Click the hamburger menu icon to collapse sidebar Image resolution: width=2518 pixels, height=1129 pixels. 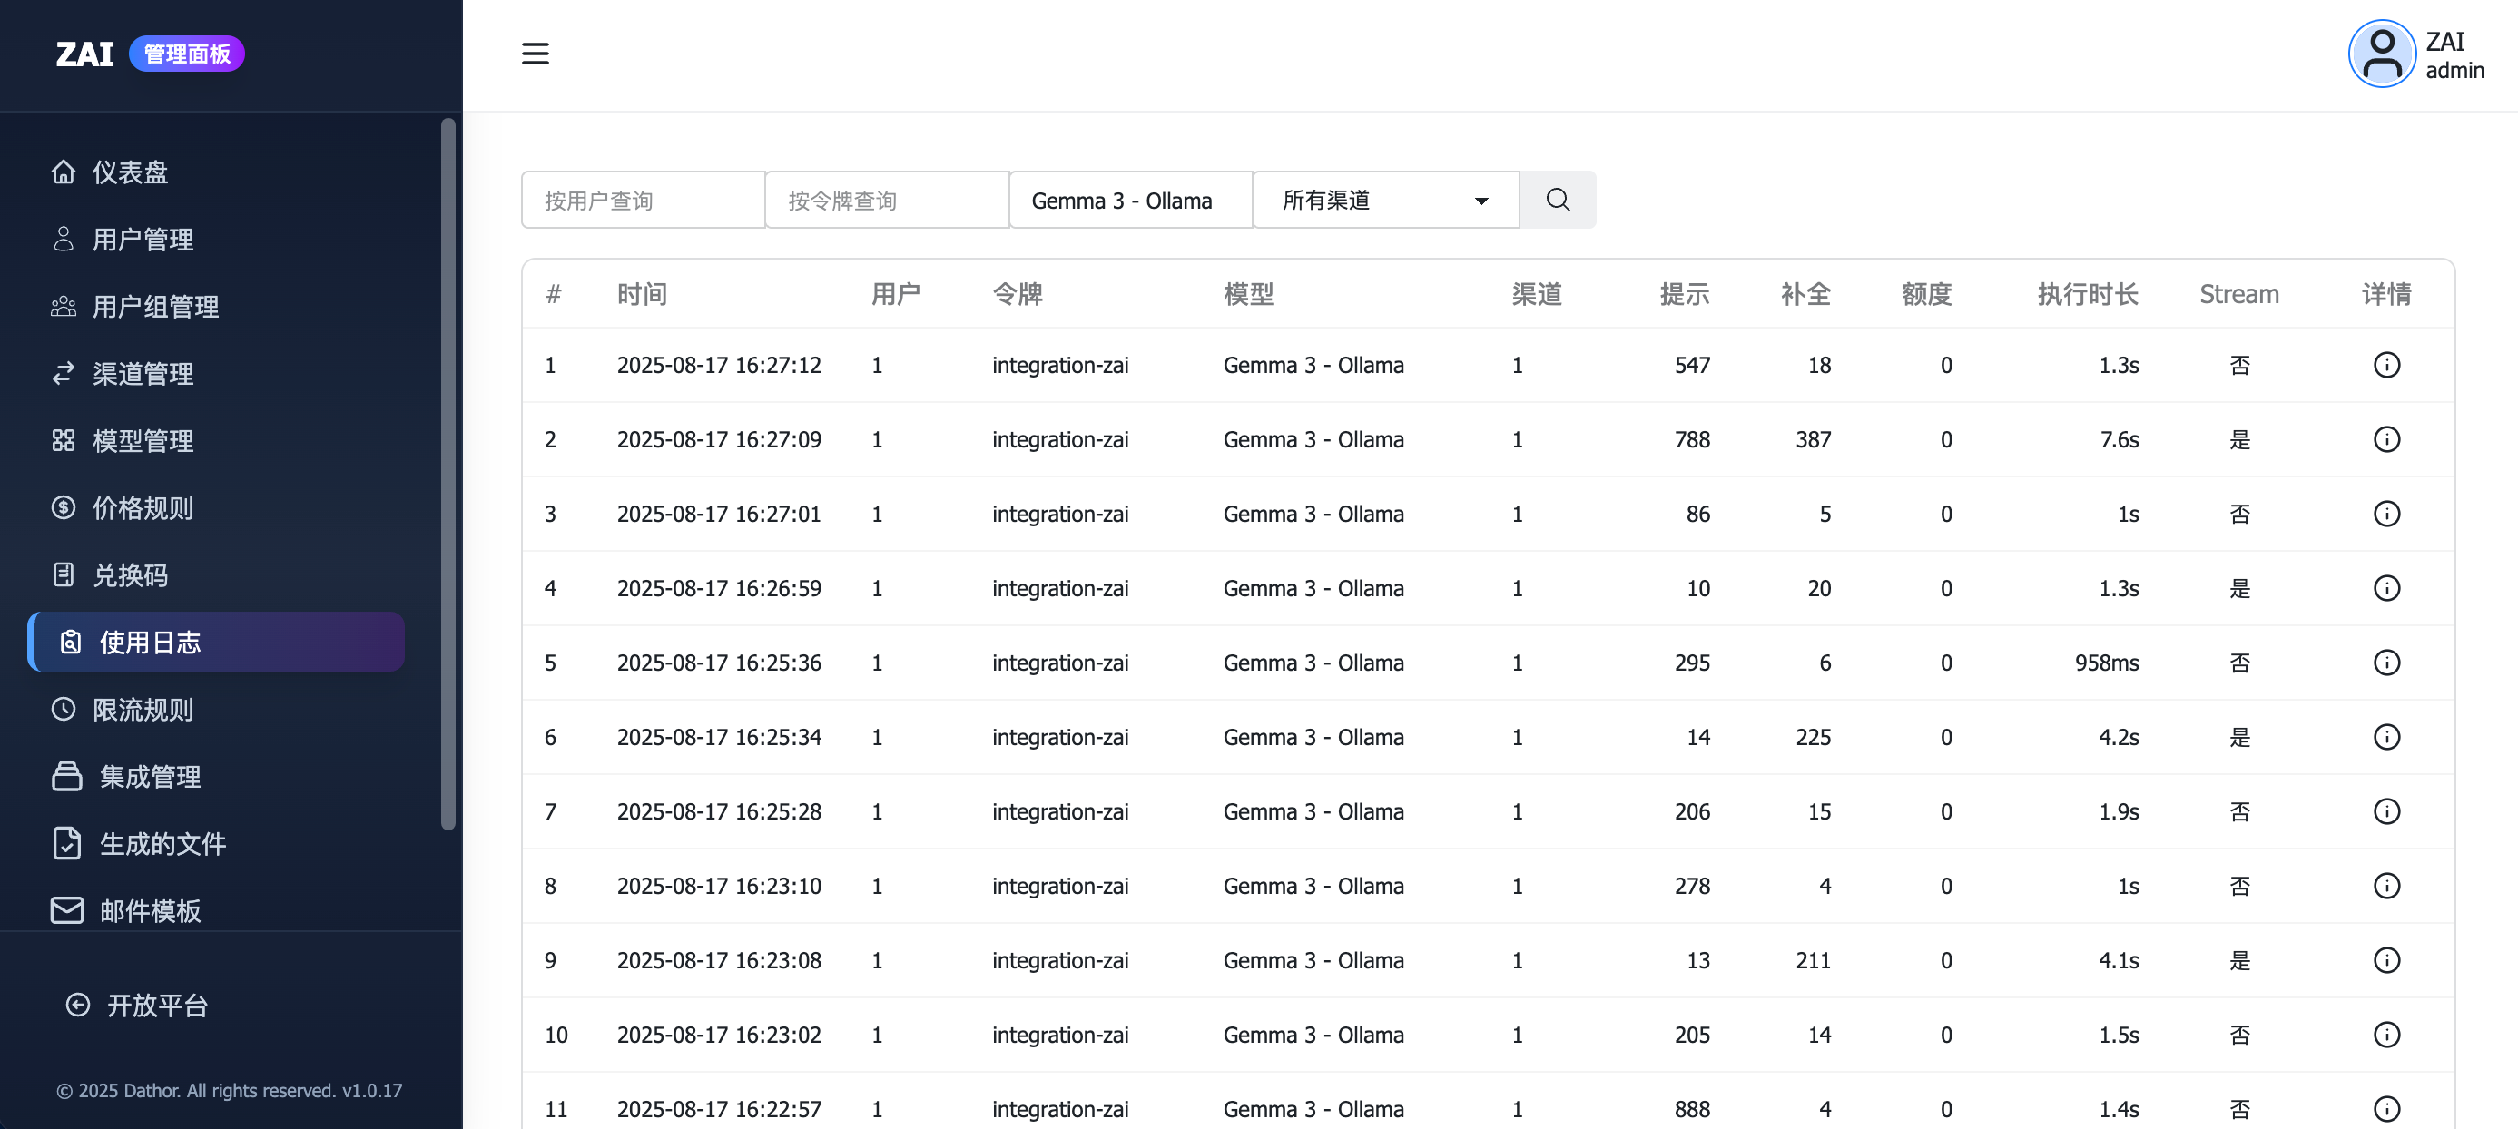[535, 54]
